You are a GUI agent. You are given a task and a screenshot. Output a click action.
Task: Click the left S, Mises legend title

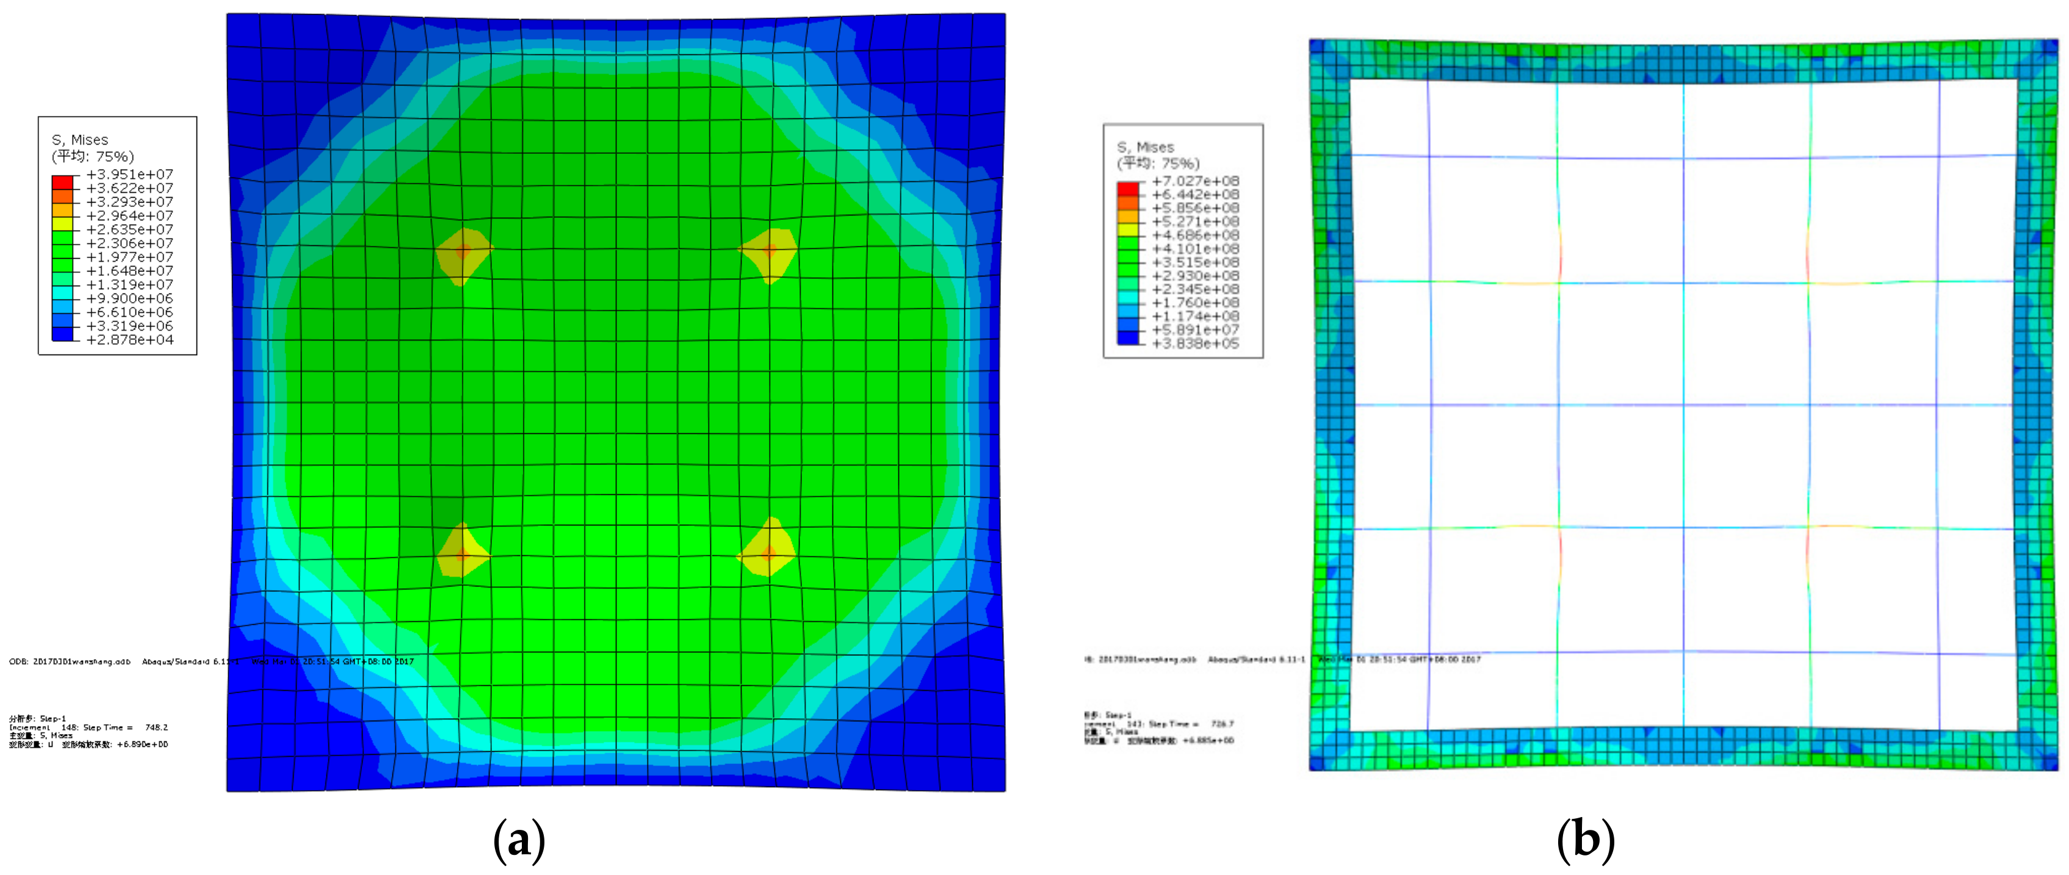pos(79,140)
